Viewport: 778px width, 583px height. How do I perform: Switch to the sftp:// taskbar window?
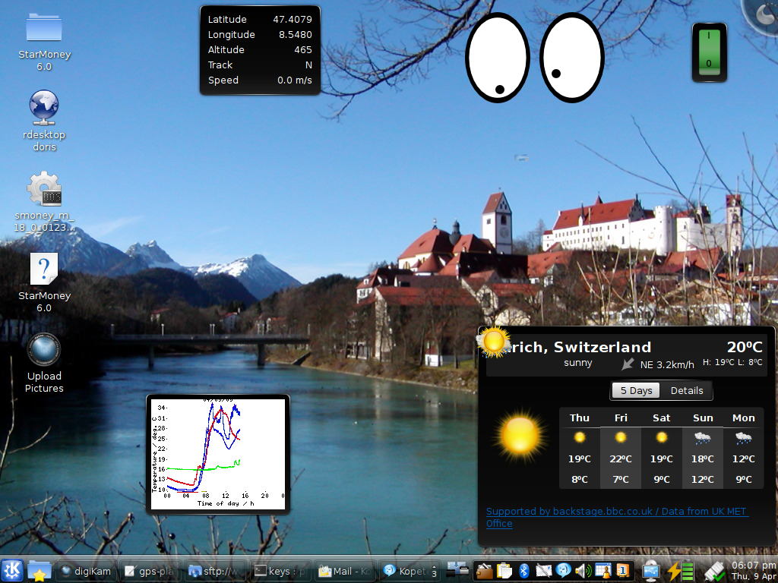pos(213,571)
